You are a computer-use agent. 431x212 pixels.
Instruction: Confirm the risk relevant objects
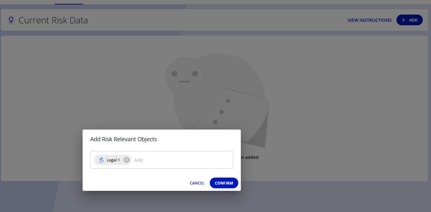pyautogui.click(x=224, y=183)
